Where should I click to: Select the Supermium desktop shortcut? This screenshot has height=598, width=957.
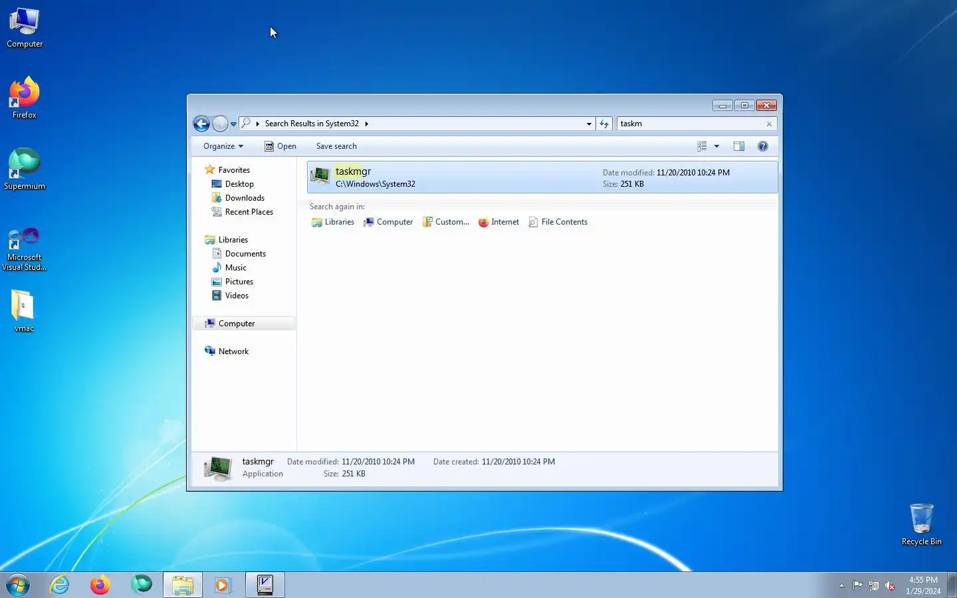point(25,169)
